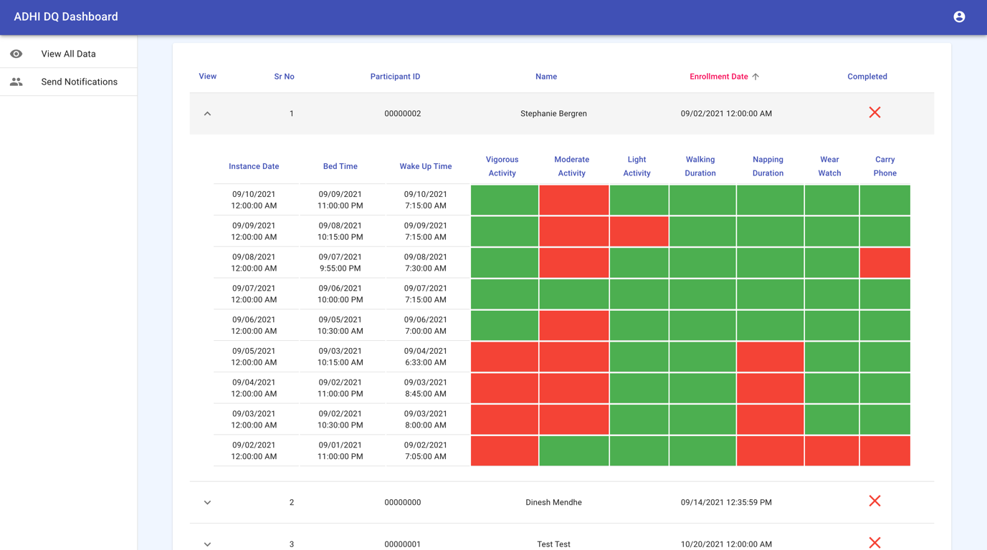This screenshot has width=987, height=550.
Task: Open the Send Notifications menu item
Action: click(x=79, y=82)
